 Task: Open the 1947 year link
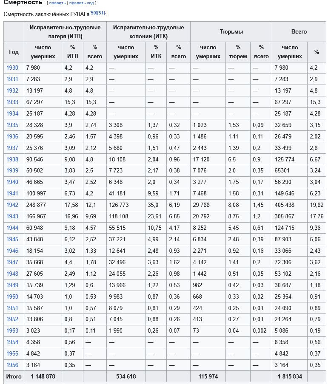point(12,262)
